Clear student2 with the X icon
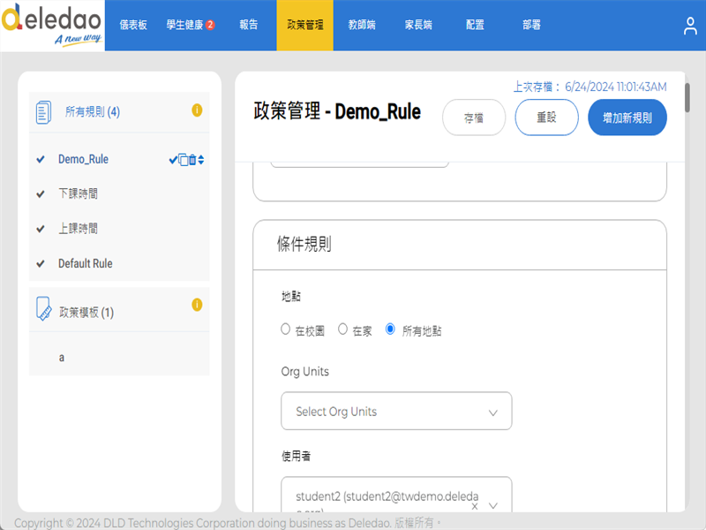The width and height of the screenshot is (706, 530). (x=475, y=506)
